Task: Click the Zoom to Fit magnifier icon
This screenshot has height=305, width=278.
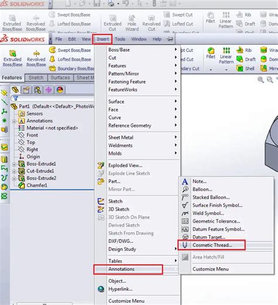Action: click(x=260, y=80)
